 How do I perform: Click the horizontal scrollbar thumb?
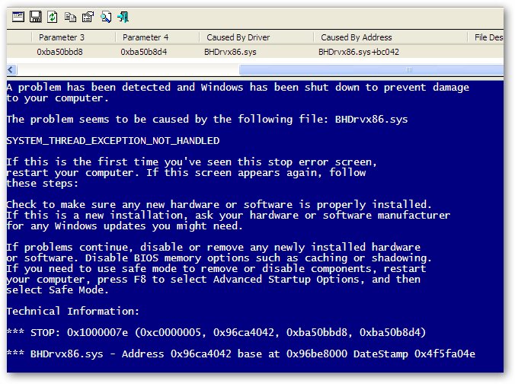click(x=372, y=69)
